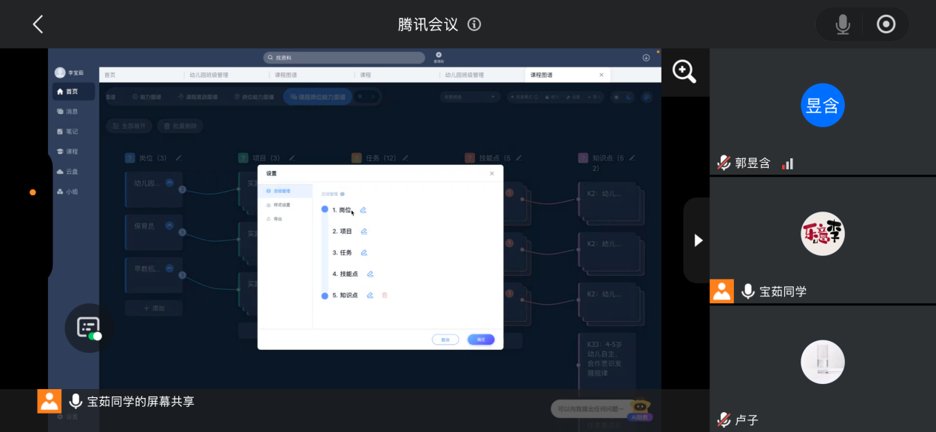The image size is (936, 432).
Task: Edit 岗位 (3) column header pencil
Action: [x=178, y=158]
